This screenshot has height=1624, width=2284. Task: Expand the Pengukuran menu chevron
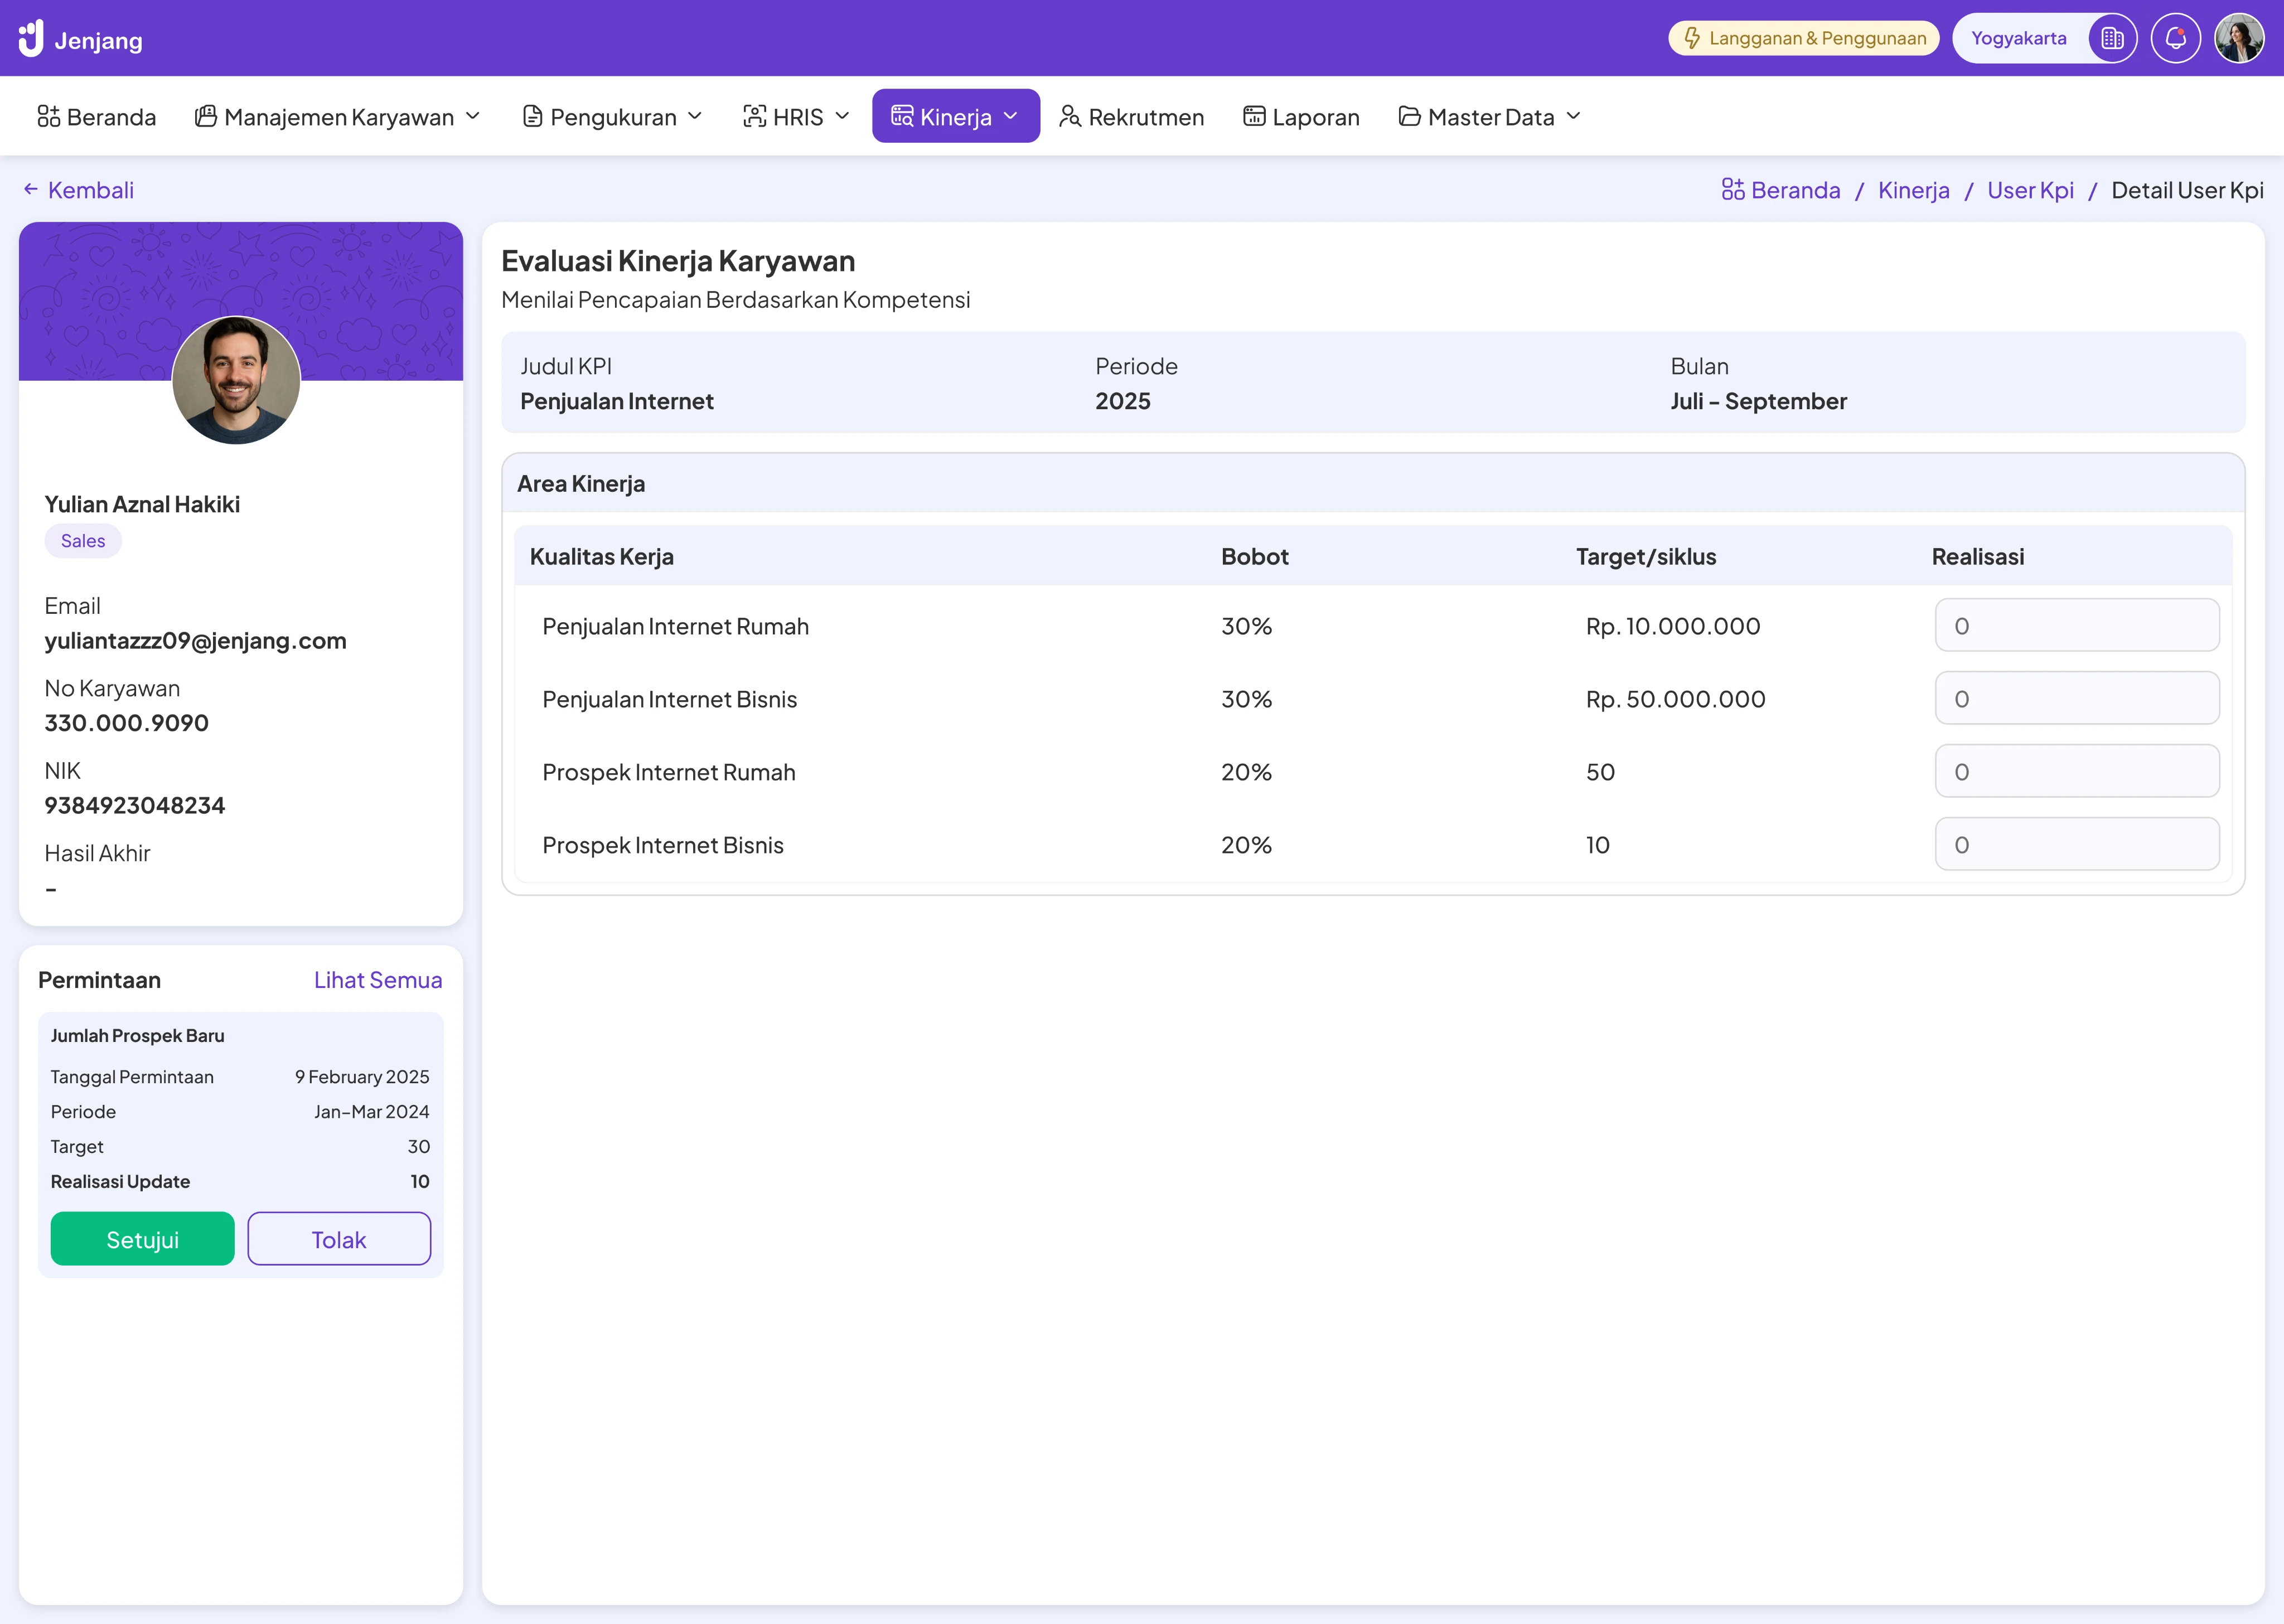click(695, 117)
